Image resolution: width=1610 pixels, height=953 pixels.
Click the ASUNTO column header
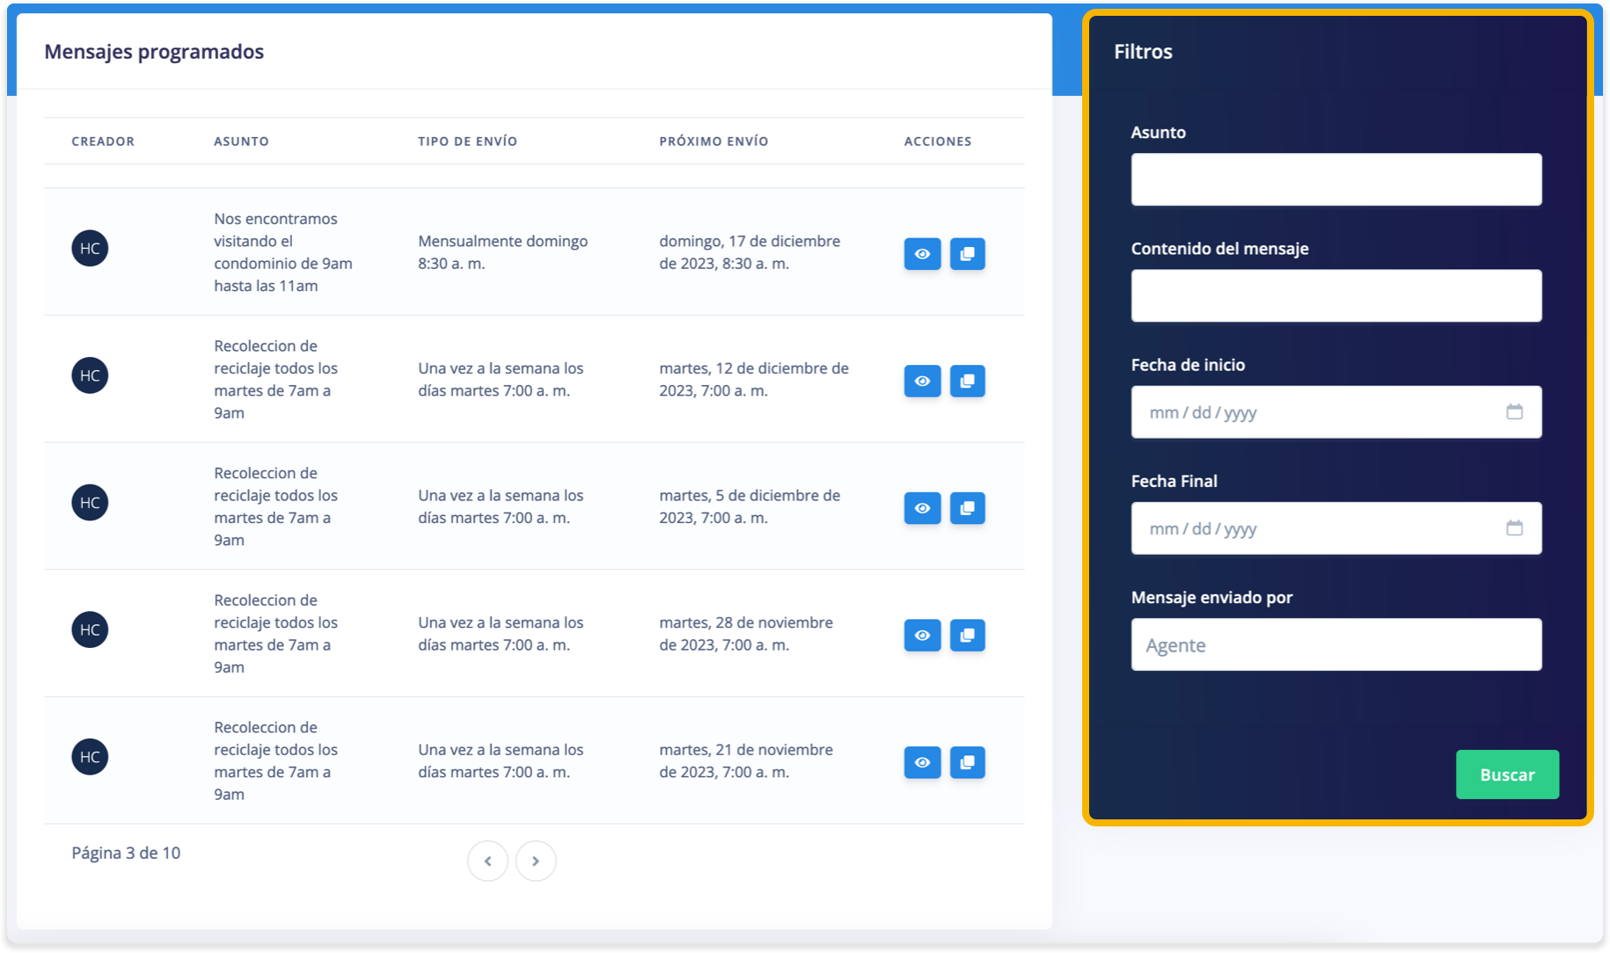[241, 142]
